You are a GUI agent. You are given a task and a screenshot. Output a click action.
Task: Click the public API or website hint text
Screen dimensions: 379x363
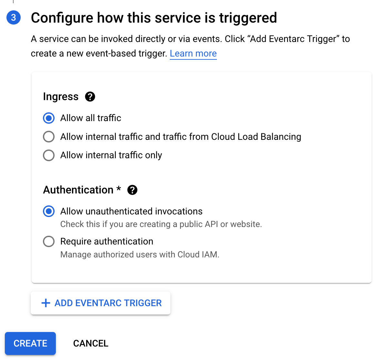[161, 224]
